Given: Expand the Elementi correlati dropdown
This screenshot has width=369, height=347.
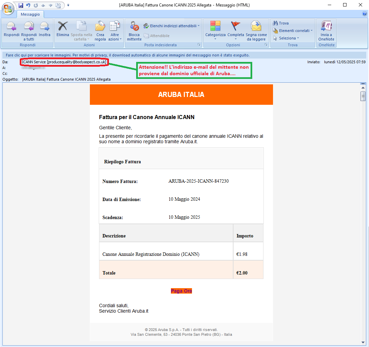Looking at the screenshot, I should (292, 31).
